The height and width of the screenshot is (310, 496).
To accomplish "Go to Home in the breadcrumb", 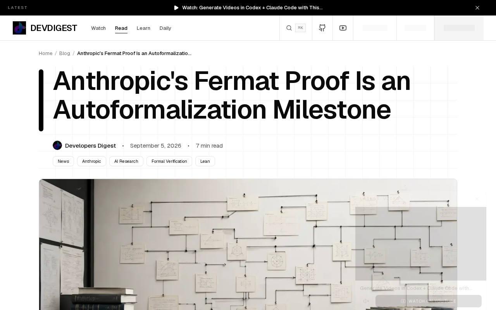I will [46, 53].
